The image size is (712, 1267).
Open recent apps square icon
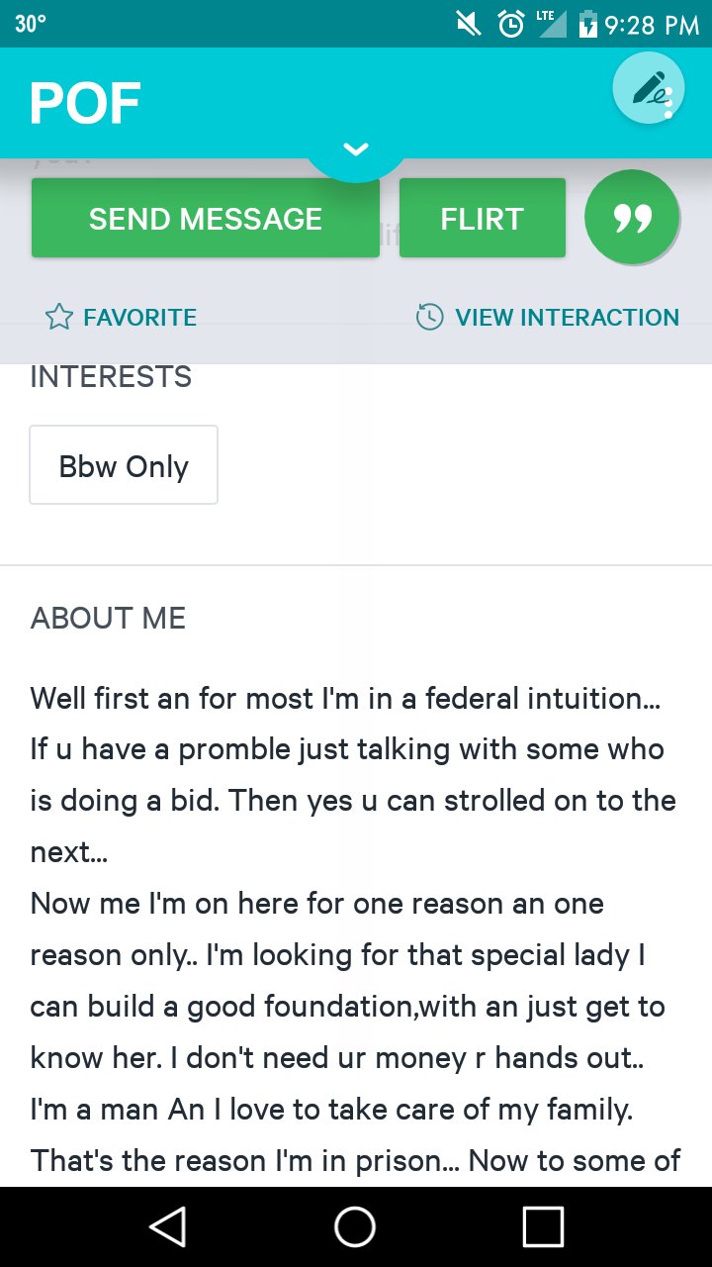pyautogui.click(x=543, y=1227)
